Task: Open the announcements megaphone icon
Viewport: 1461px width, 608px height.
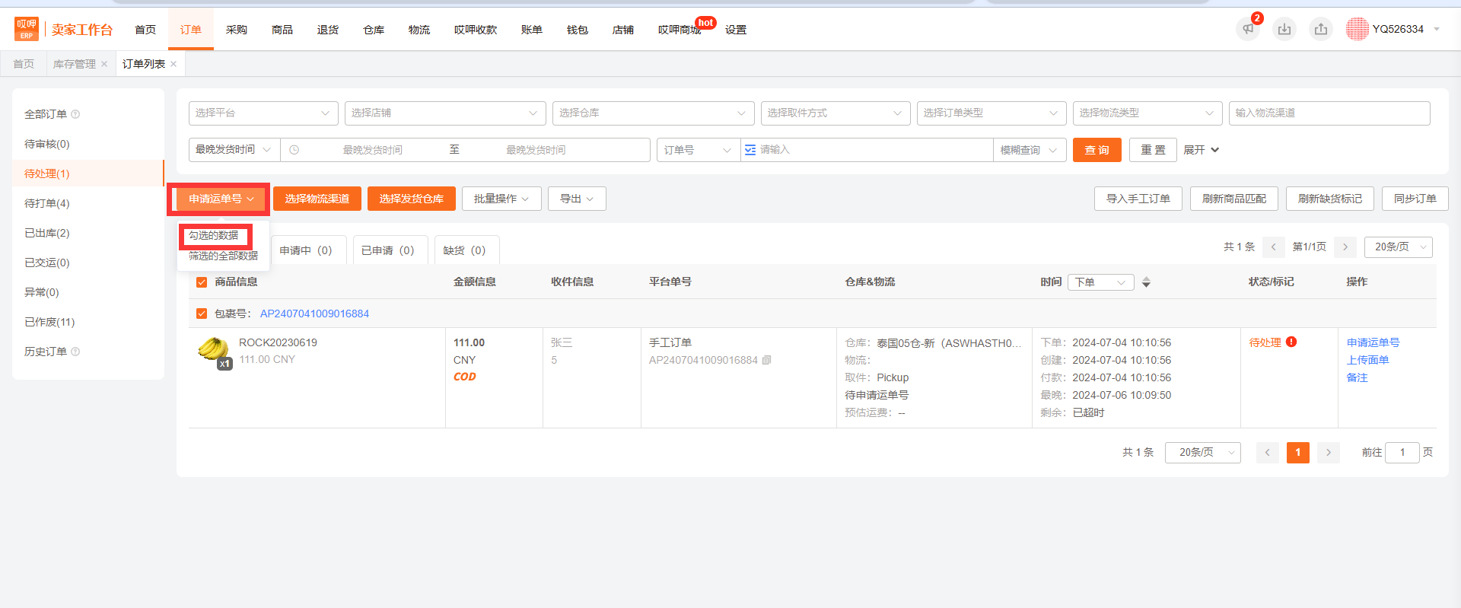Action: pos(1248,30)
